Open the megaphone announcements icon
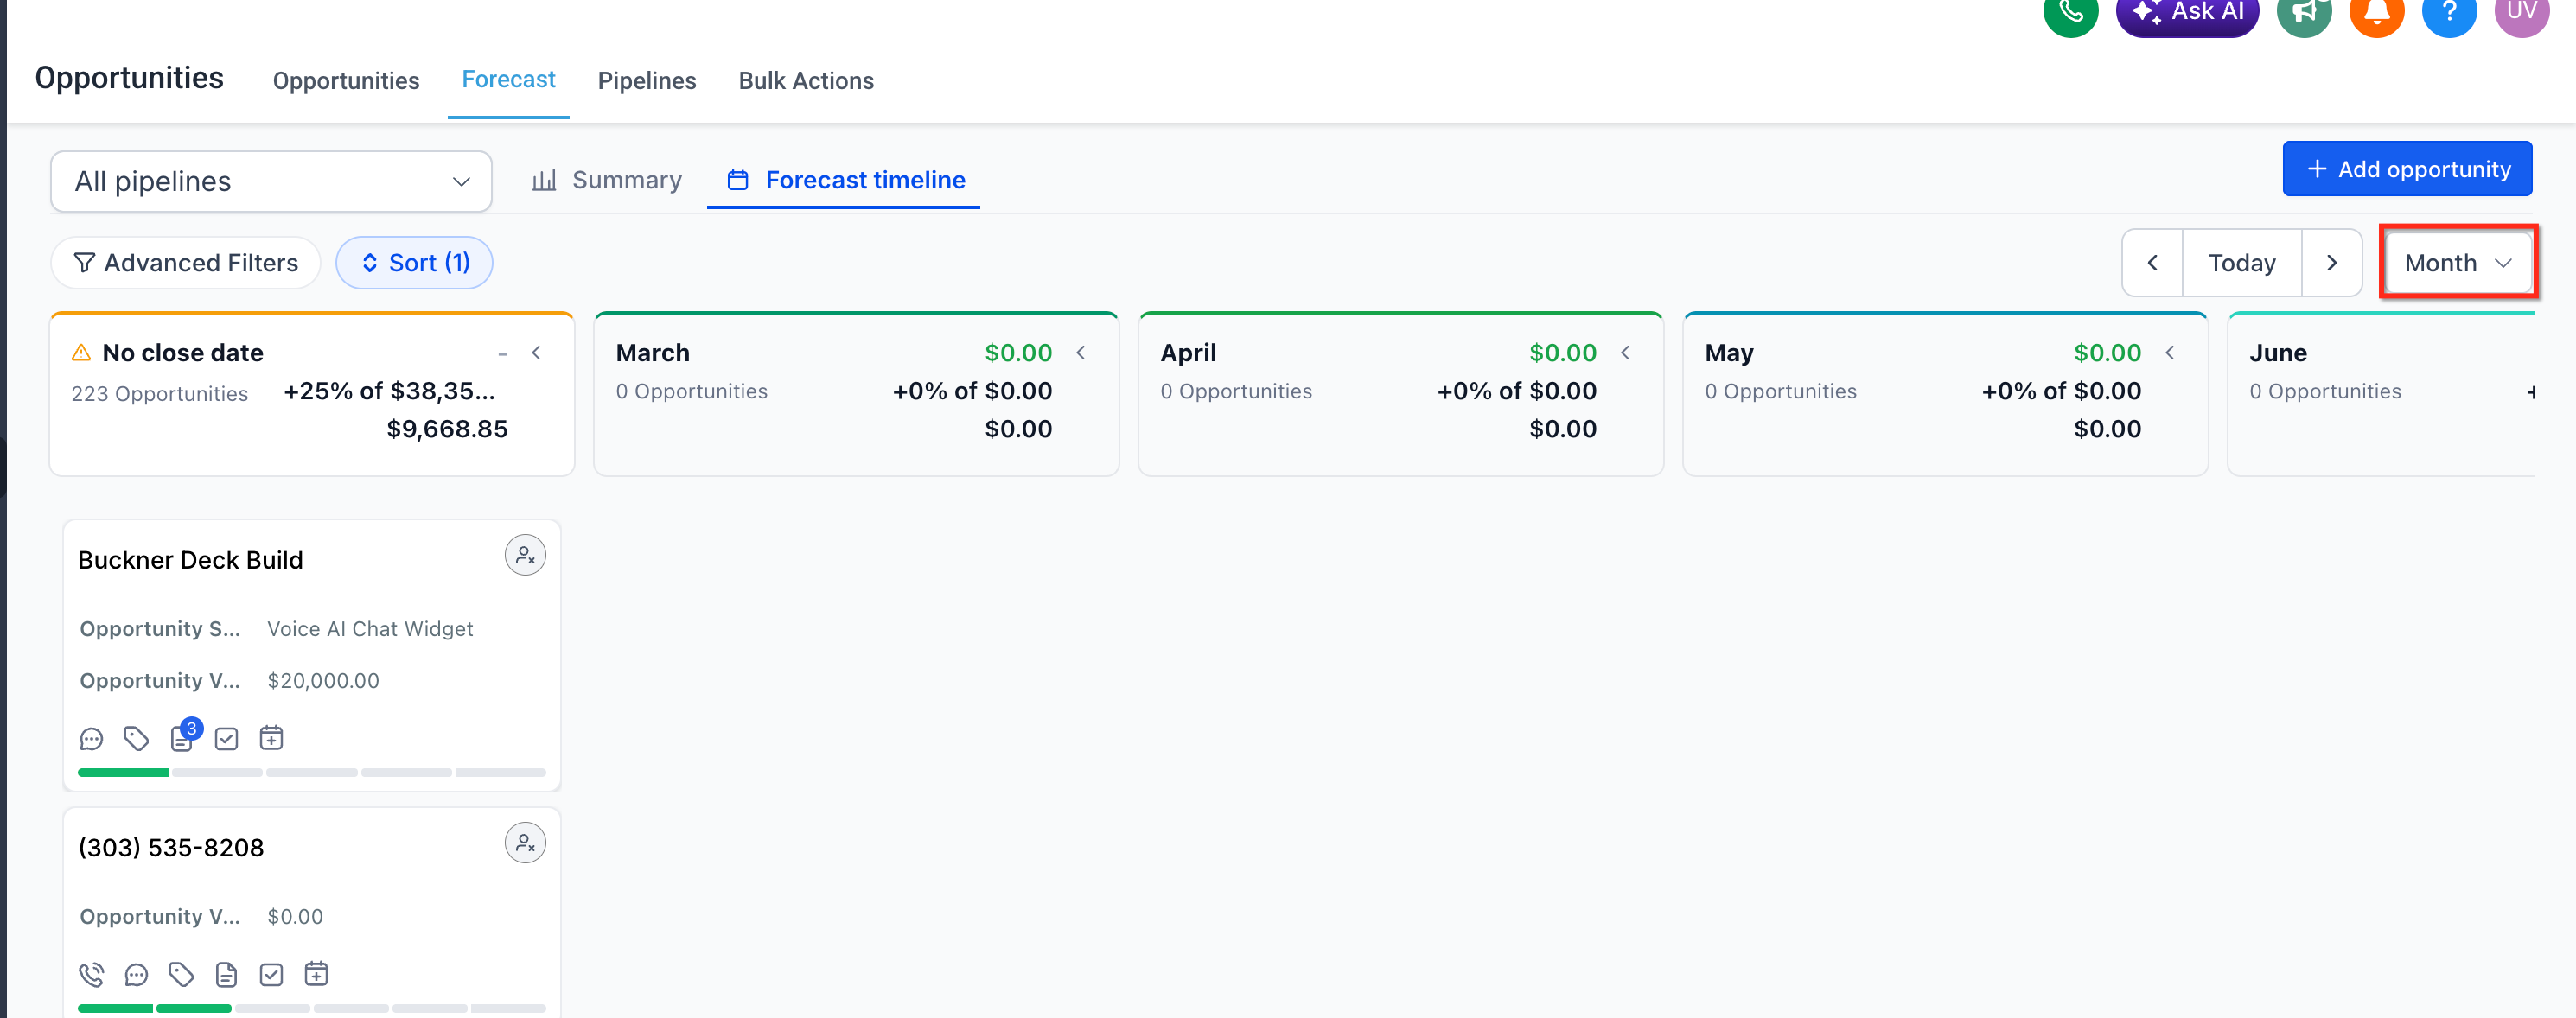Image resolution: width=2576 pixels, height=1018 pixels. click(2303, 13)
